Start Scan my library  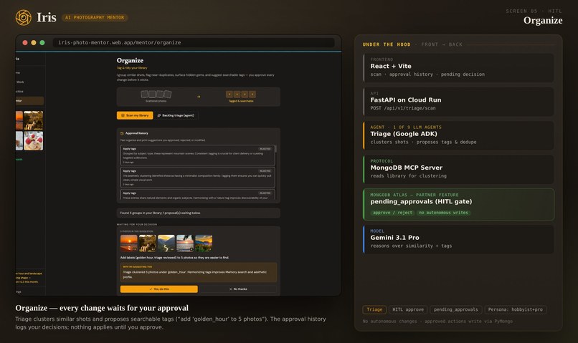point(135,115)
